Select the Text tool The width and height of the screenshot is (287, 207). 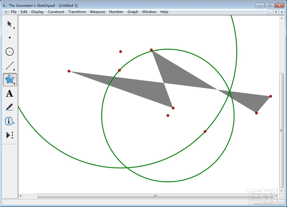pos(9,93)
